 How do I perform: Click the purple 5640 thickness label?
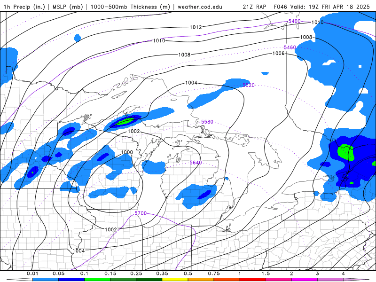tap(196, 163)
